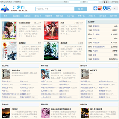The image size is (119, 119).
Task: Click the share count box showing 0
Action: 115,8
